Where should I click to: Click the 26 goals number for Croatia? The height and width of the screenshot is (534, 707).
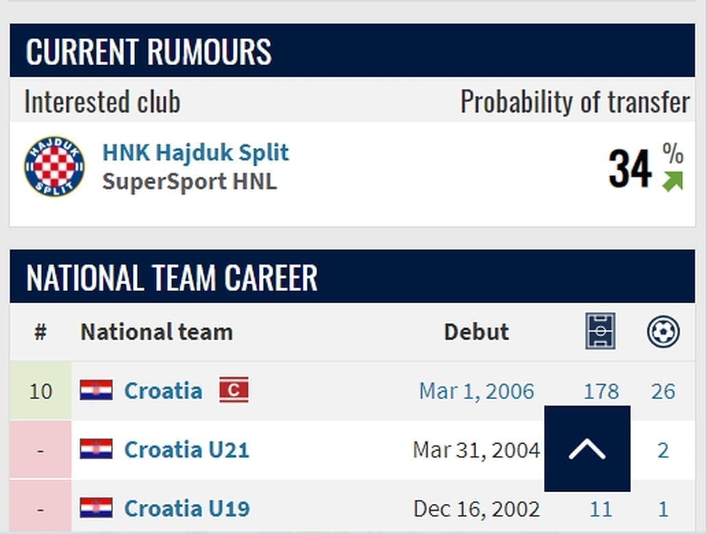[x=662, y=391]
